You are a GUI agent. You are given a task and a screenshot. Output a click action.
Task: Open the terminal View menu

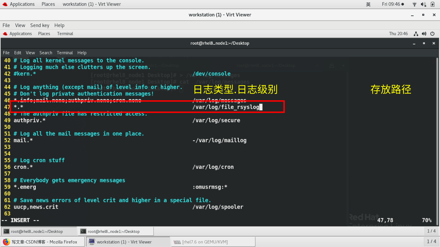[30, 53]
